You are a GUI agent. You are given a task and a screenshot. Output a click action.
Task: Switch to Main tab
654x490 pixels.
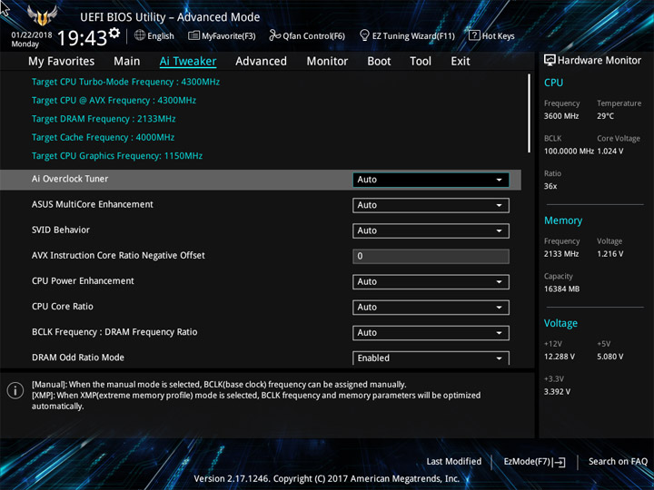(127, 62)
